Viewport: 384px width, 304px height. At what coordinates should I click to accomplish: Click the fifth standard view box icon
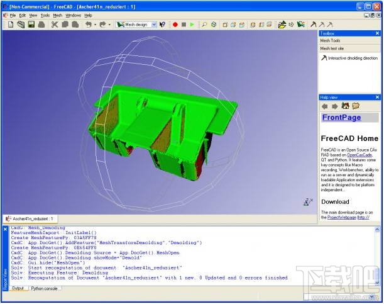tap(261, 25)
